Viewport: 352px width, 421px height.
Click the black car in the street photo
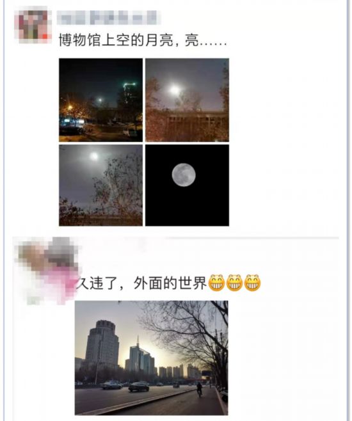[x=139, y=386]
